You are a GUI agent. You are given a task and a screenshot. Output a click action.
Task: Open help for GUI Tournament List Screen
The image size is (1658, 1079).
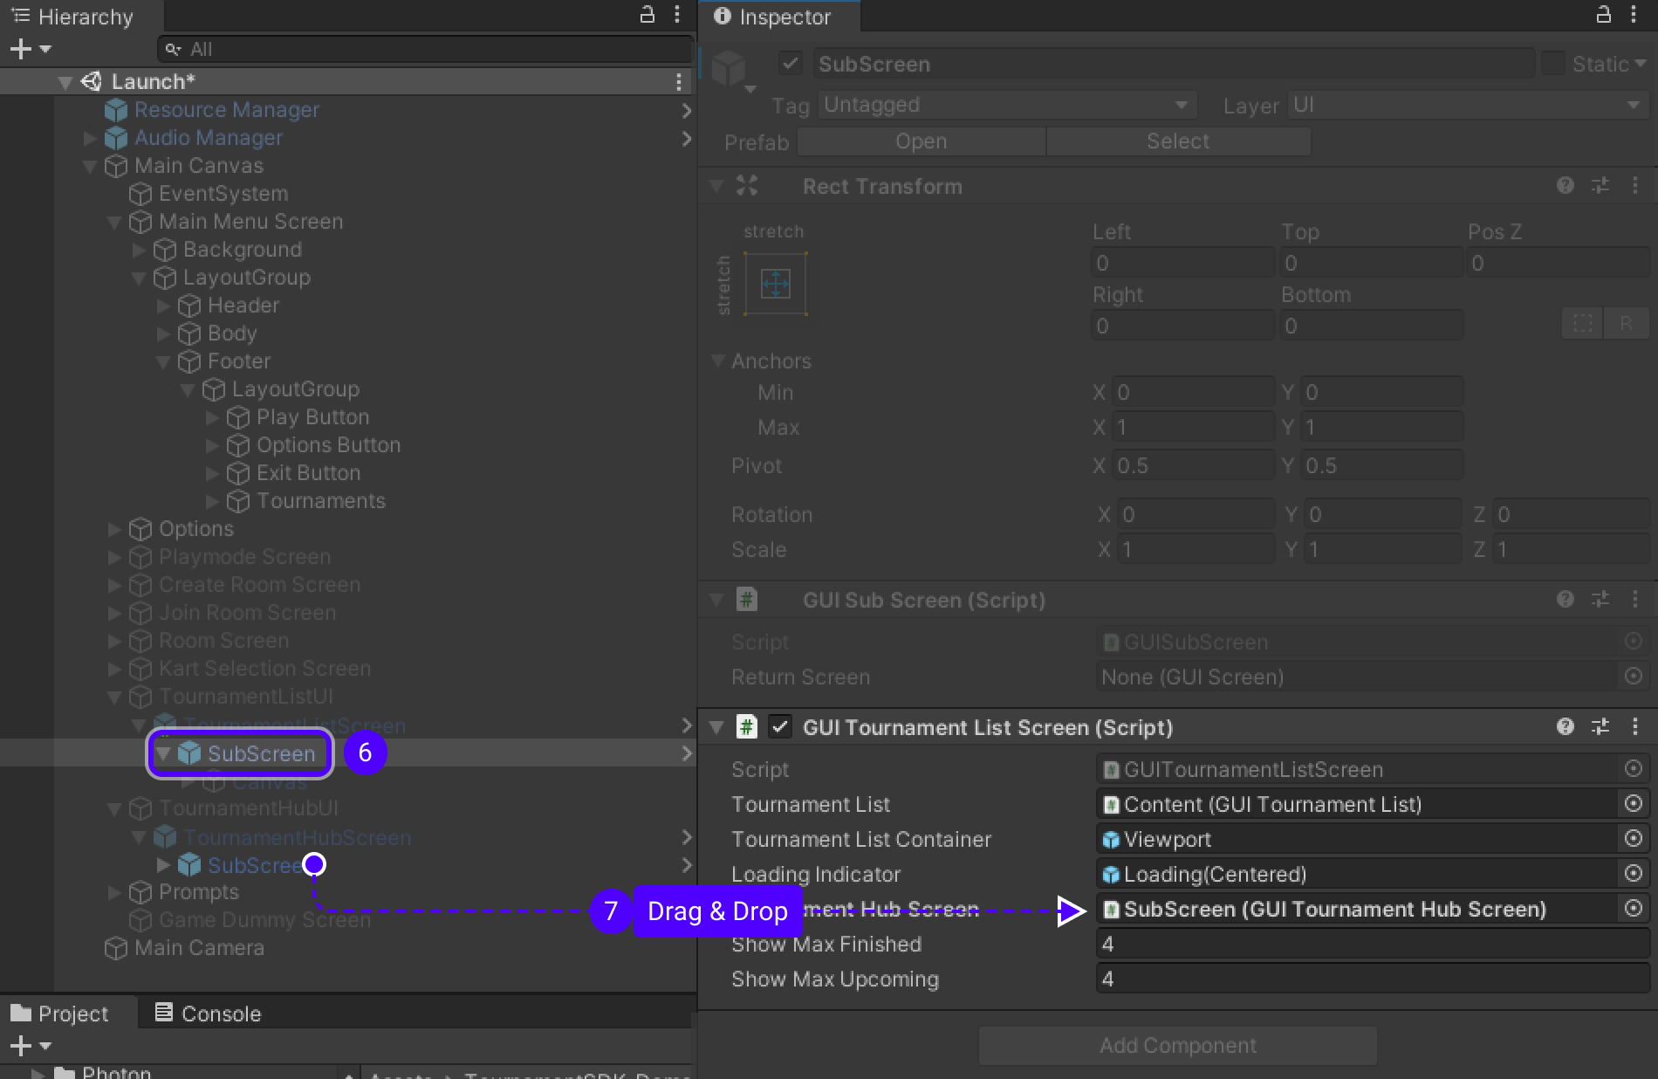pyautogui.click(x=1566, y=726)
